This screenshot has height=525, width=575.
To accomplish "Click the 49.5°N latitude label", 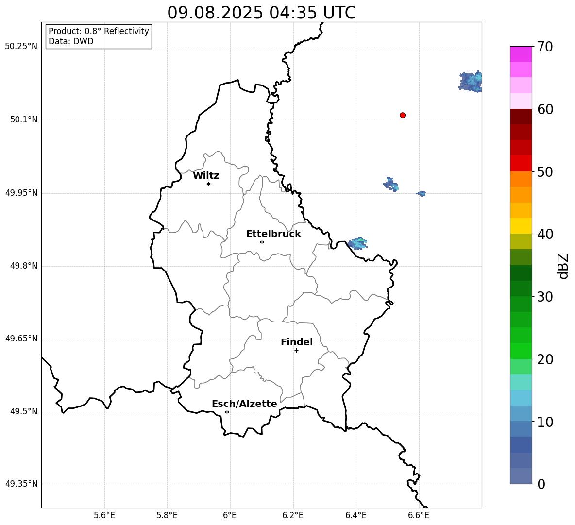I will [x=24, y=411].
